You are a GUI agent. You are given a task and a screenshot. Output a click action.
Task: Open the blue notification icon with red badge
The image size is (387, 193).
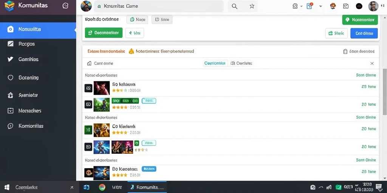[310, 6]
